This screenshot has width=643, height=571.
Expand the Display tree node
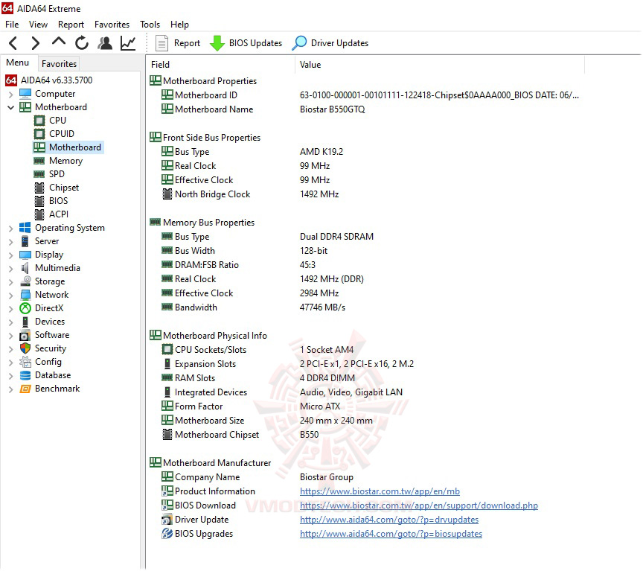click(x=11, y=255)
